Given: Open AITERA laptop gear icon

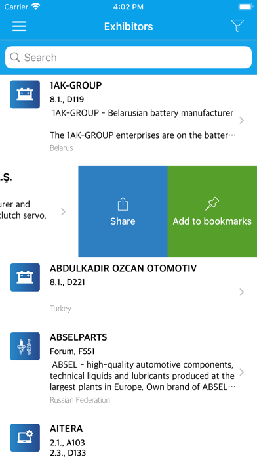Looking at the screenshot, I should click(x=25, y=437).
